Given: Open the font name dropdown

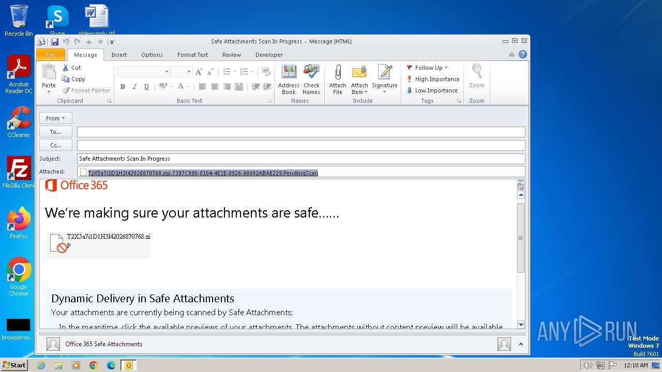Looking at the screenshot, I should tap(167, 72).
